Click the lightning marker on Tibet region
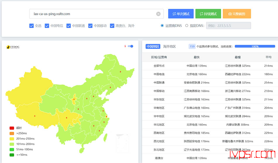Screen dimensions: 278x163 click(35, 116)
